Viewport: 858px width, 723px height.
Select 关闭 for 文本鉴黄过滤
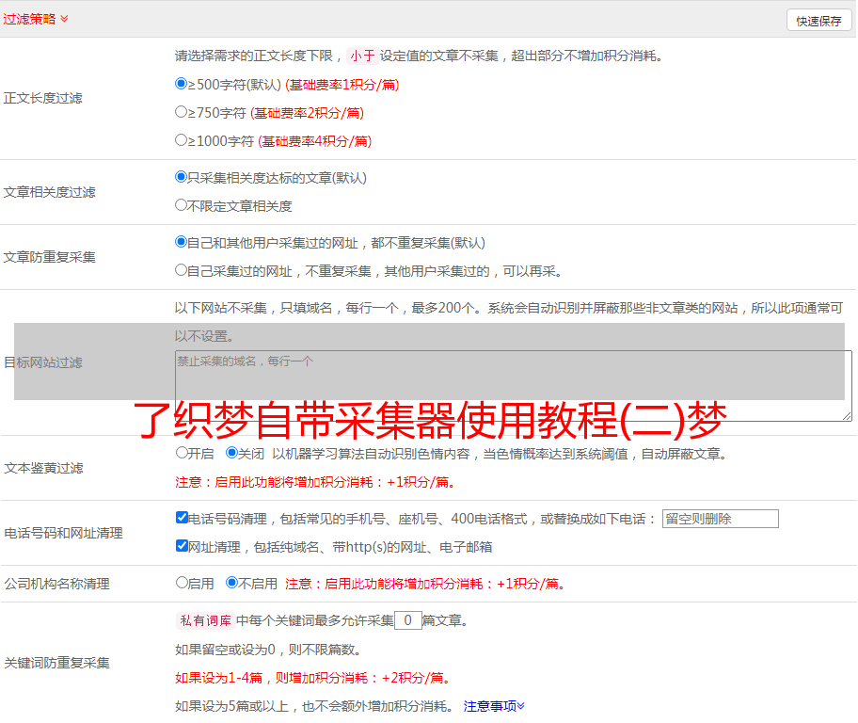[x=231, y=453]
